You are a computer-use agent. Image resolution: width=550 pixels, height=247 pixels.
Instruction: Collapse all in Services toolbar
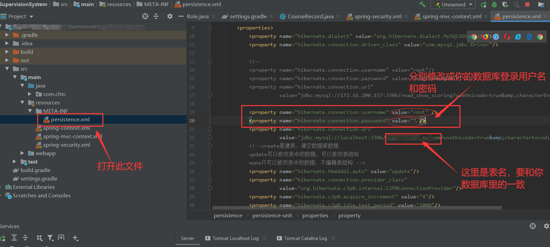coord(25,238)
